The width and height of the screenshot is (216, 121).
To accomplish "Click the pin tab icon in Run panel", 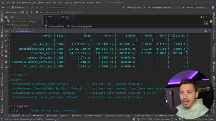I will [6, 67].
